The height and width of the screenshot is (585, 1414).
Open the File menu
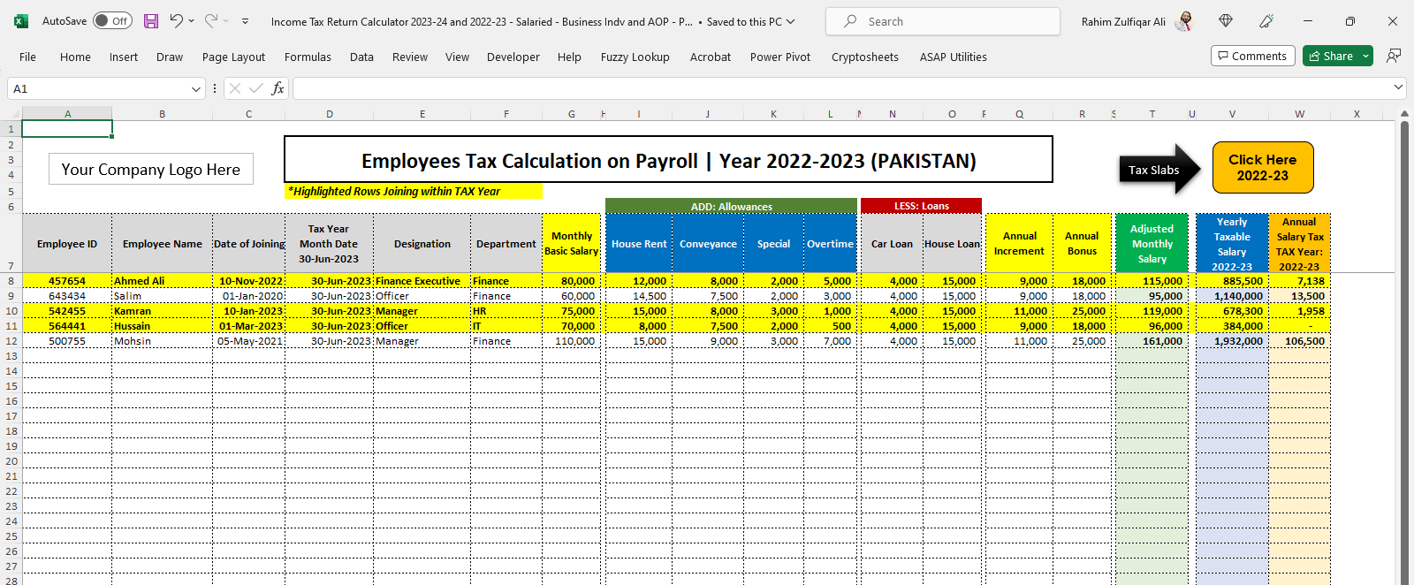click(28, 57)
